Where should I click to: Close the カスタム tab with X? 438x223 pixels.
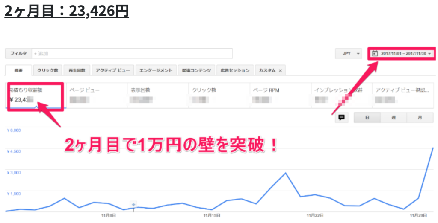pos(280,70)
